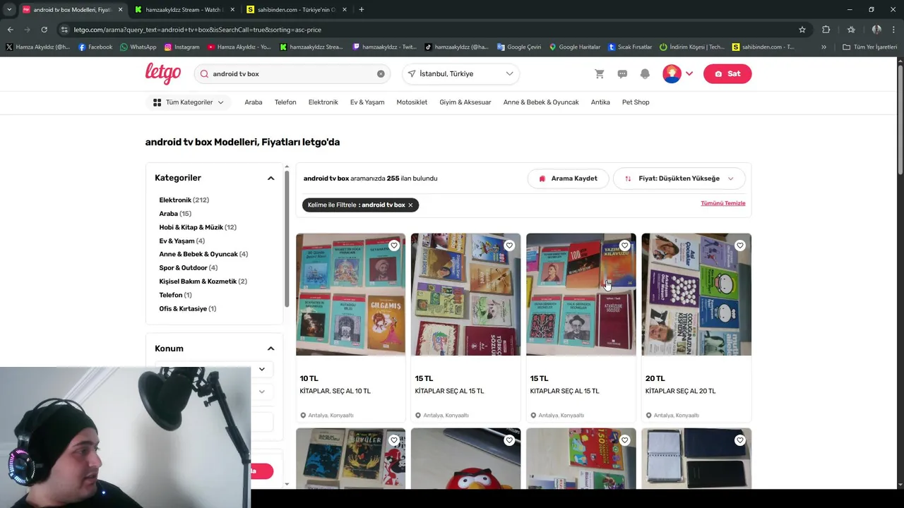Open the Google Haritalar bookmark
Image resolution: width=904 pixels, height=508 pixels.
tap(575, 47)
